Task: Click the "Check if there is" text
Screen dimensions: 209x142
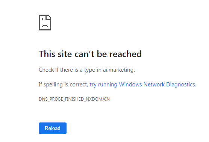Action: coord(58,70)
